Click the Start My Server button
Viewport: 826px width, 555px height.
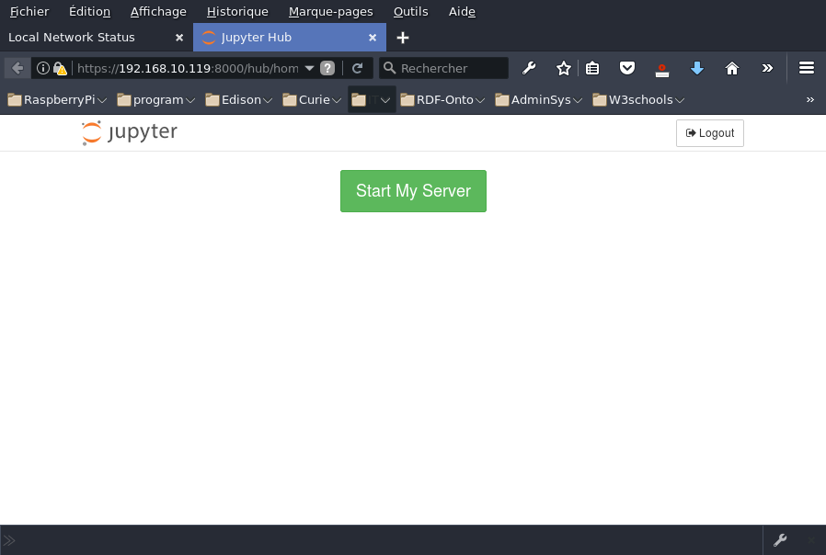[x=413, y=191]
